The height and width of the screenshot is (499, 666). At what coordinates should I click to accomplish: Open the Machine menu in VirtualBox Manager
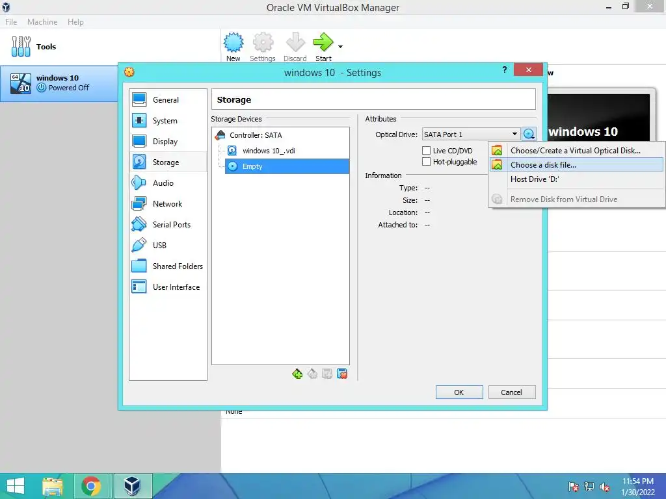pyautogui.click(x=42, y=22)
